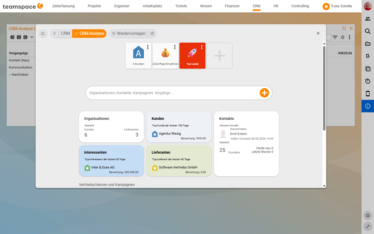Viewport: 374px width, 234px height.
Task: Open the Top Leads rocket tile
Action: [192, 56]
